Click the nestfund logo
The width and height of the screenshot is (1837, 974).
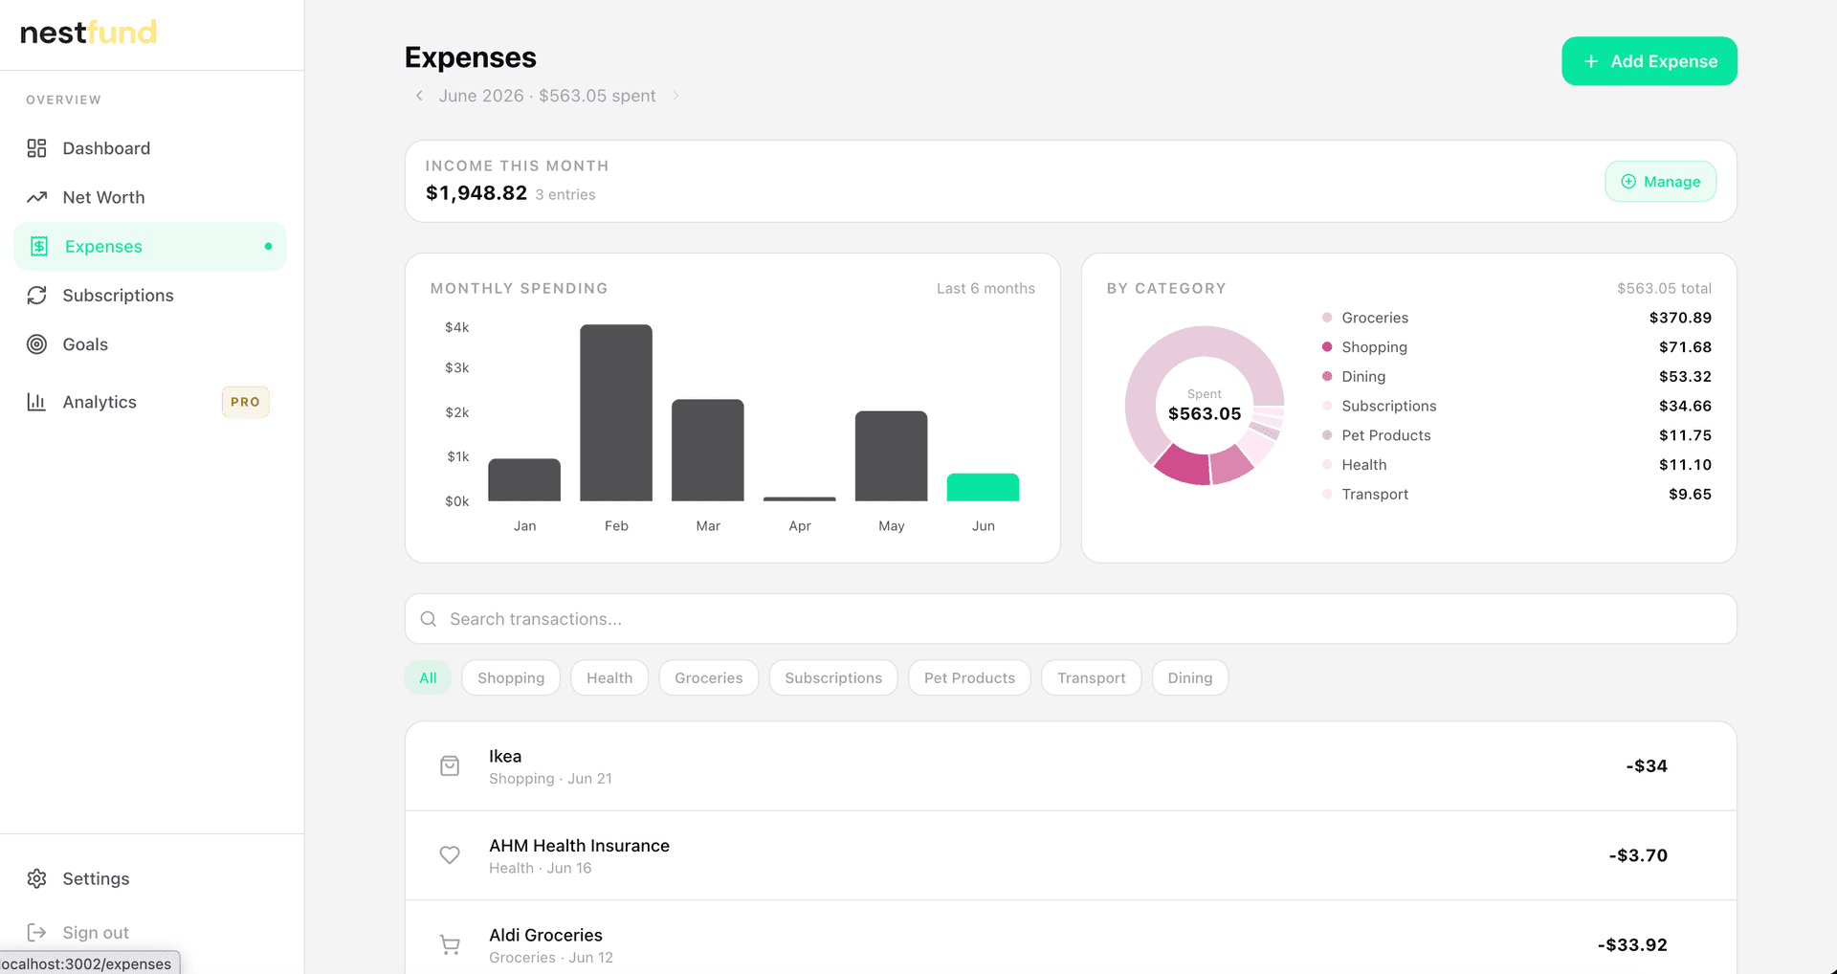click(x=88, y=33)
